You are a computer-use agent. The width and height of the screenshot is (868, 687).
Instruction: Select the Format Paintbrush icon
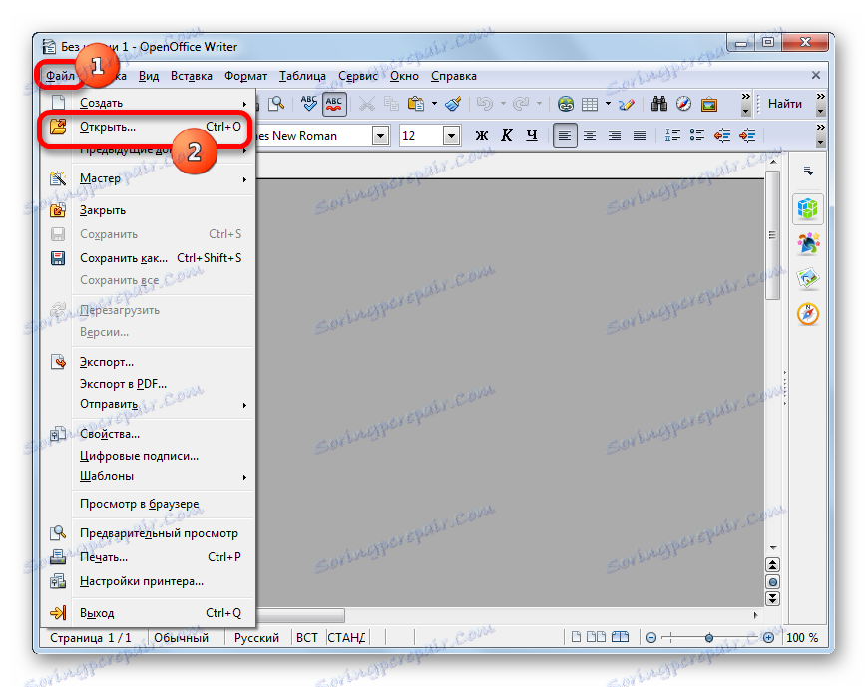coord(453,104)
